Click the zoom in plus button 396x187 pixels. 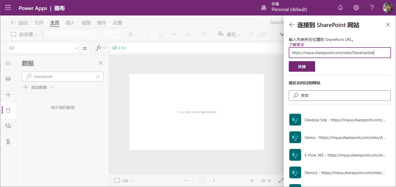tap(252, 180)
